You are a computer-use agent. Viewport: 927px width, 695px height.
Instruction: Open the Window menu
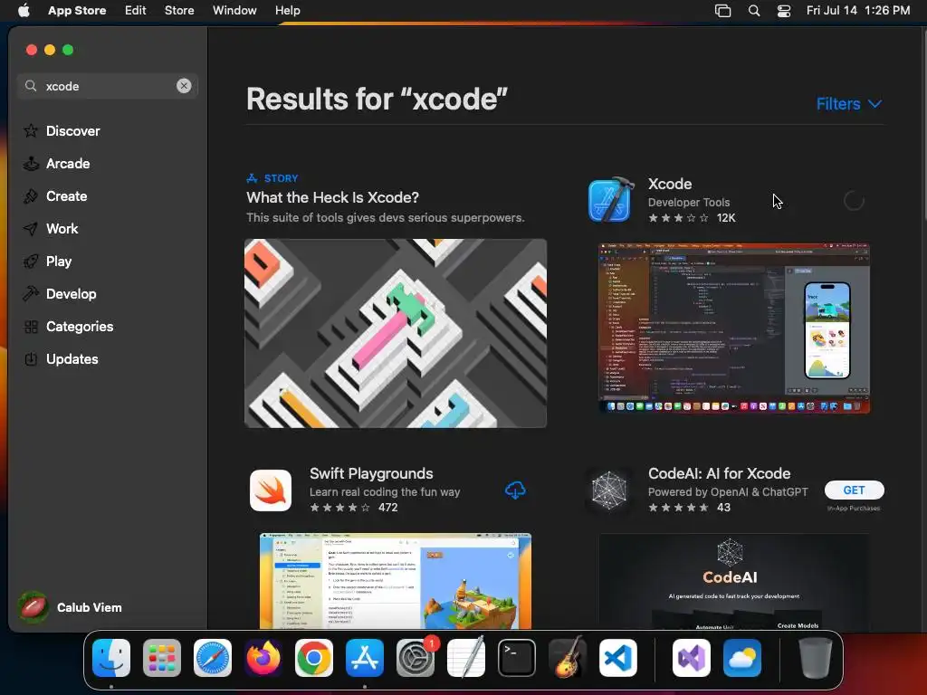tap(234, 10)
